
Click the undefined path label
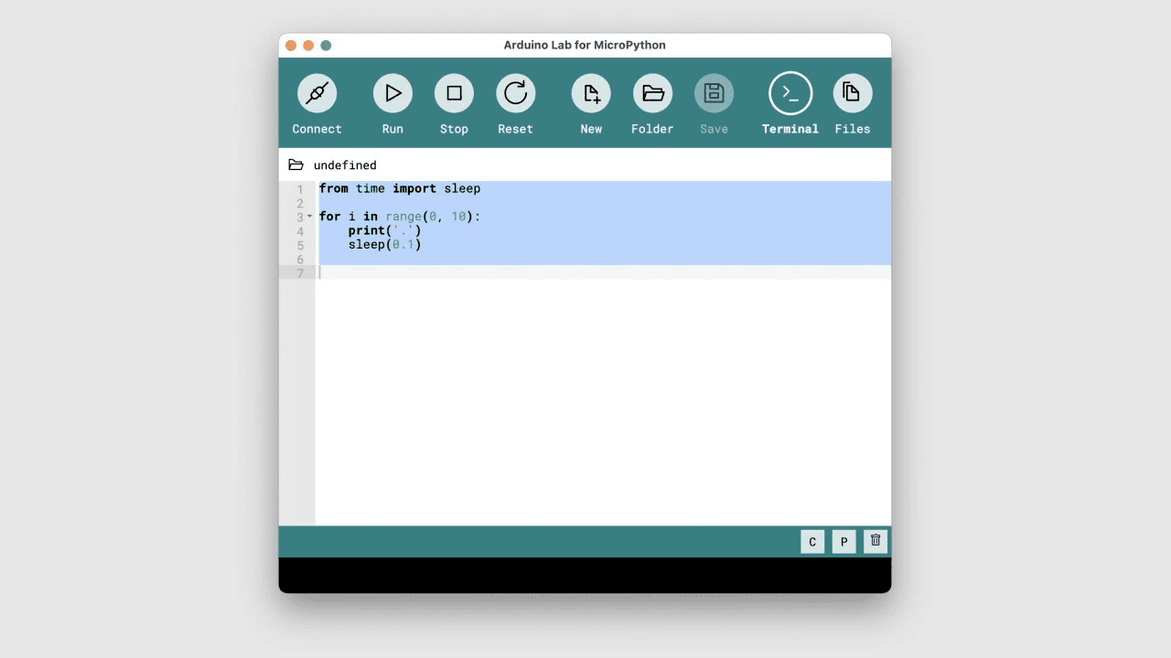click(x=345, y=164)
